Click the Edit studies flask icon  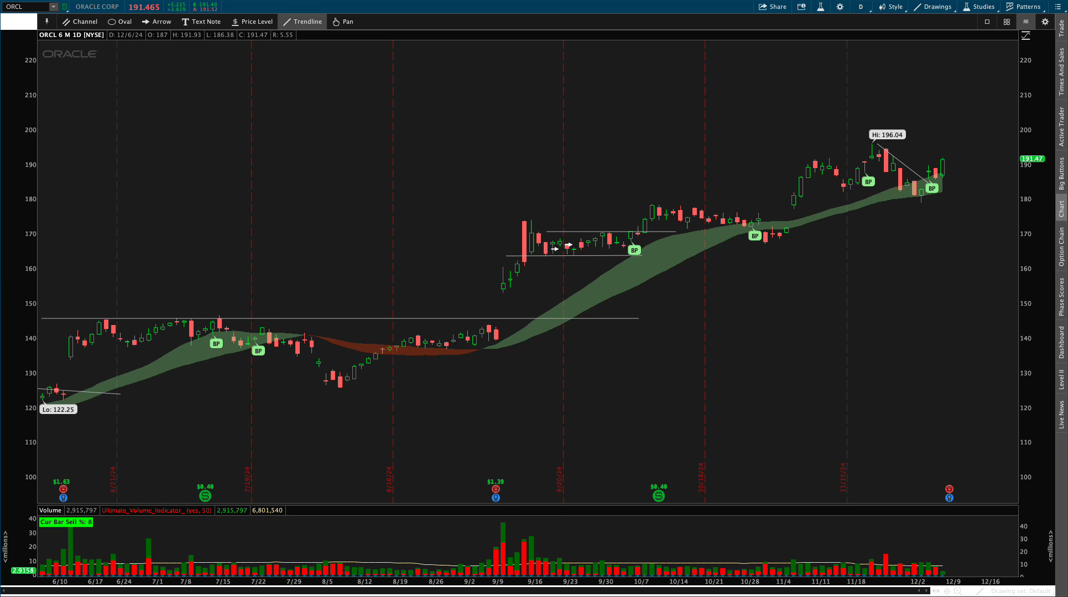click(x=820, y=7)
